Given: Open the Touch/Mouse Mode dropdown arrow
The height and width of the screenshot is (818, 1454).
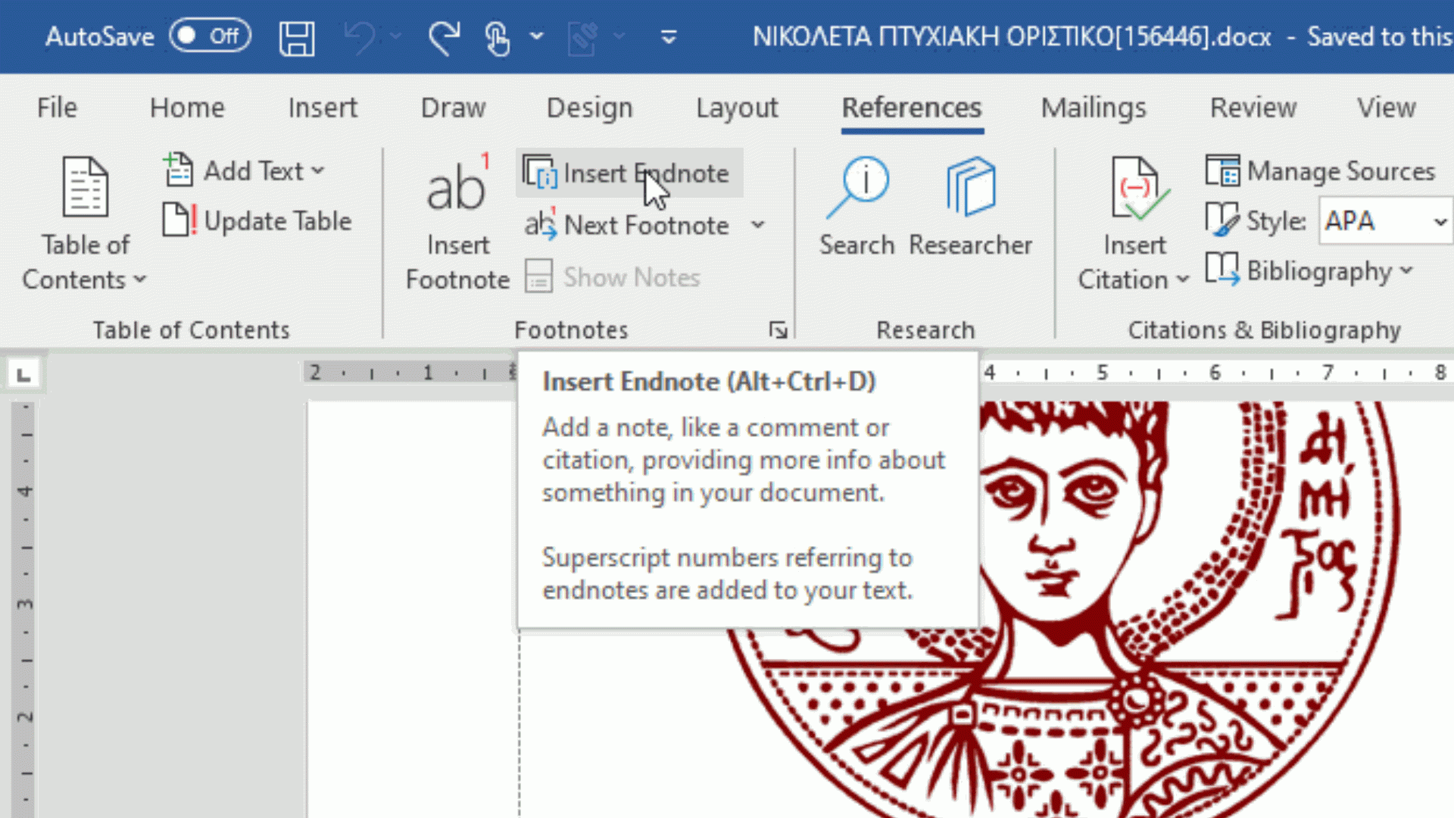Looking at the screenshot, I should 536,36.
